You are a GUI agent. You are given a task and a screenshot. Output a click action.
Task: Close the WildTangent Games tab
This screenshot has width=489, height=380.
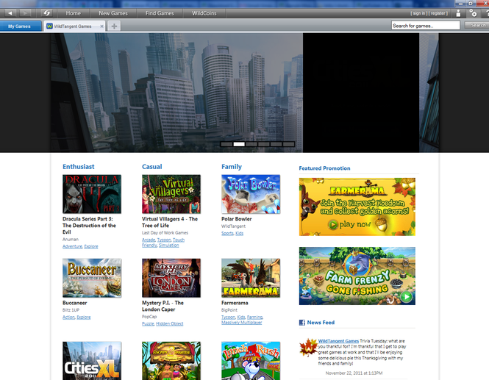[101, 26]
